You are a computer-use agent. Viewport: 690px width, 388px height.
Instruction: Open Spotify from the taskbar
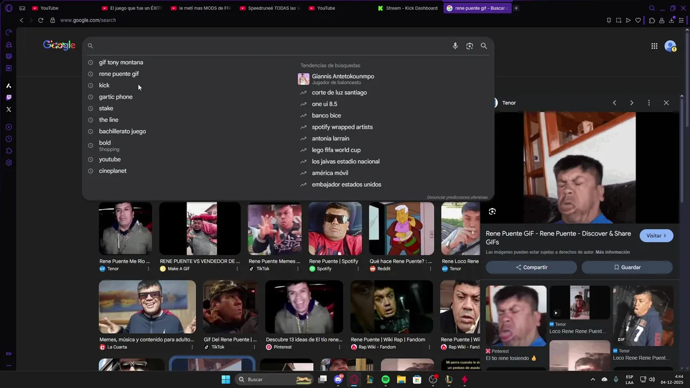[x=385, y=379]
